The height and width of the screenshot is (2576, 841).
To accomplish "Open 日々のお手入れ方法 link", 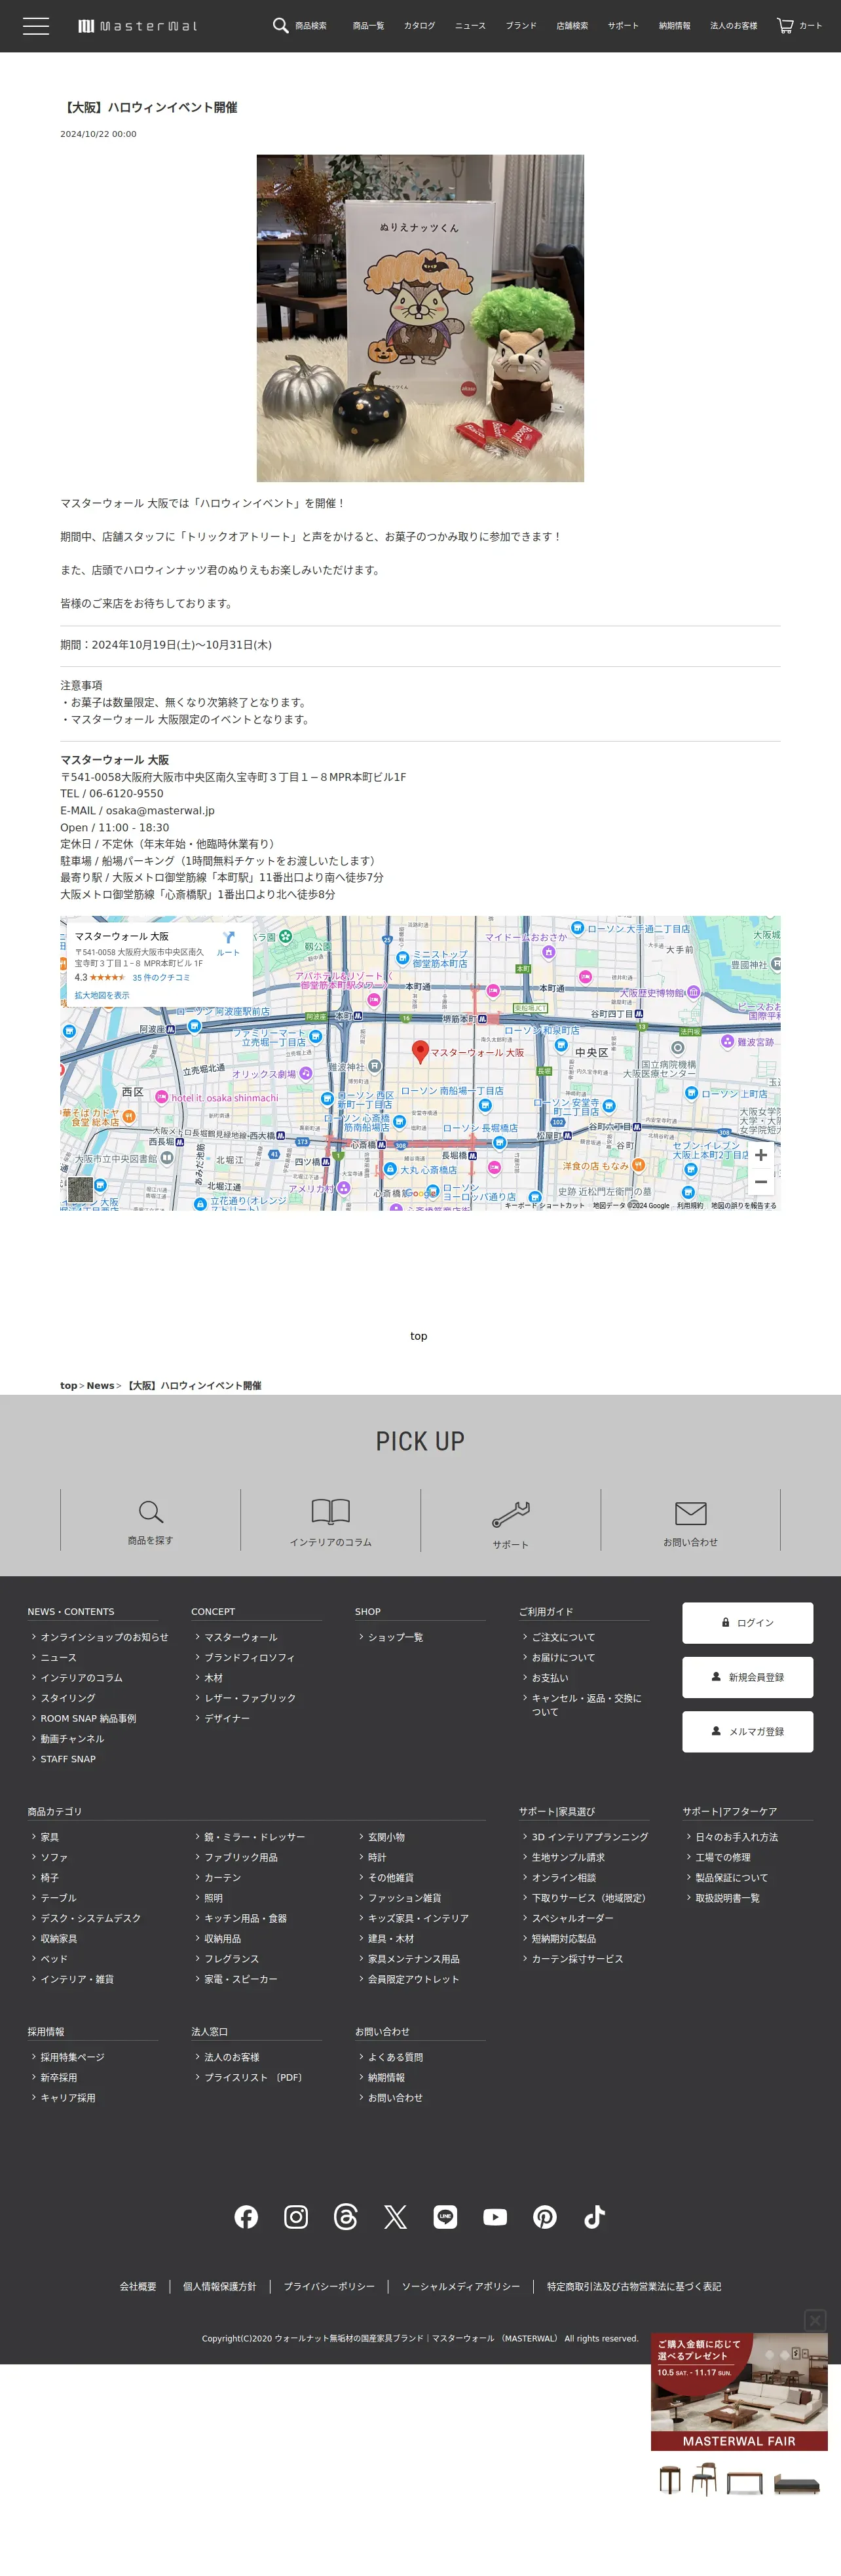I will (x=736, y=1837).
